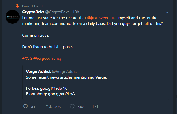Screen dimensions: 177x114
Task: Open the quoted Verge Addict tweet
Action: 96,82
